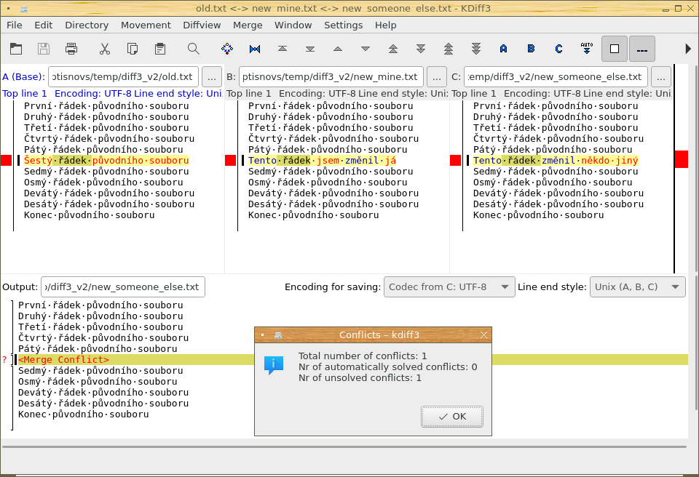Click the Print toolbar icon
Viewport: 699px width, 477px height.
click(x=71, y=49)
